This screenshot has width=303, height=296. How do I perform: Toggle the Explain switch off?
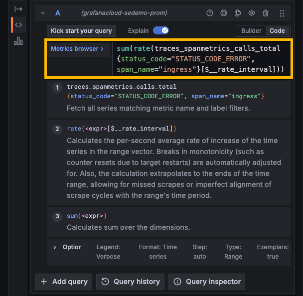(x=161, y=30)
